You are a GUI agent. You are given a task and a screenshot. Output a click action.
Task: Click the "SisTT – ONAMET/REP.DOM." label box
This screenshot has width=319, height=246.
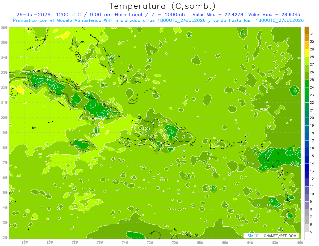tap(271, 236)
